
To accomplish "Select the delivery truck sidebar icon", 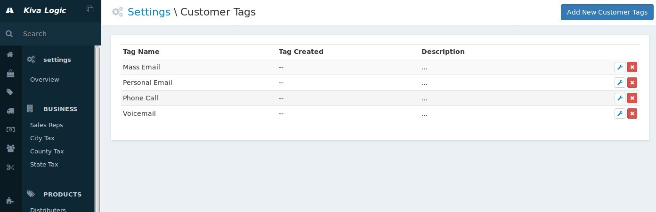I will 9,111.
